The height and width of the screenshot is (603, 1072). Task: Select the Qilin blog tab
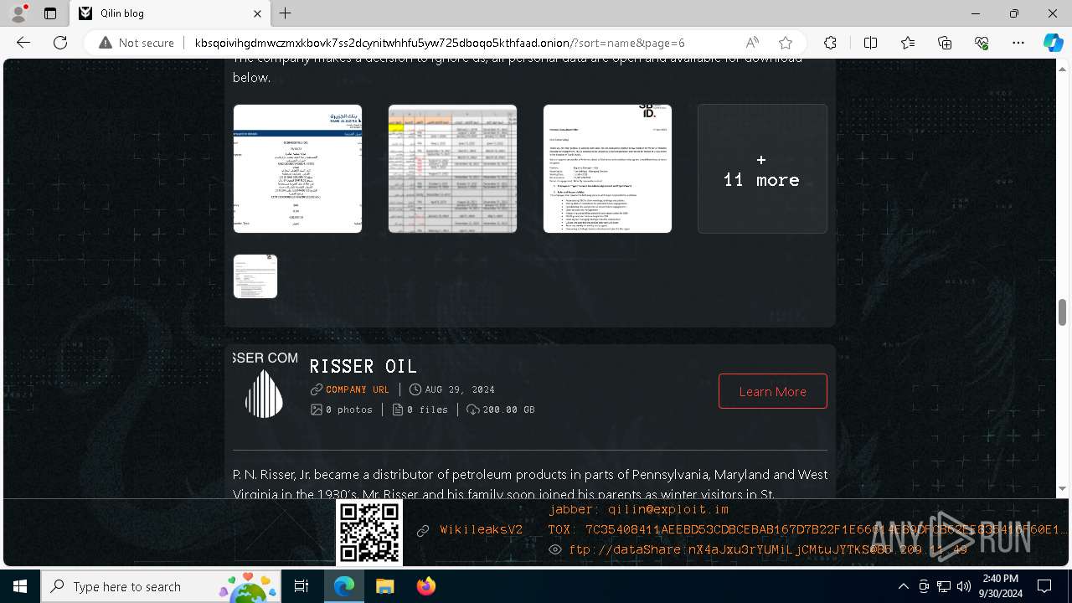(170, 13)
